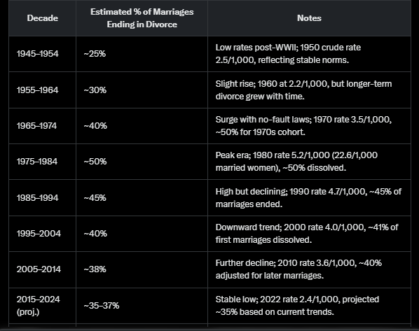The height and width of the screenshot is (331, 419).
Task: Select the 2005–2014 decade cell
Action: 39,269
